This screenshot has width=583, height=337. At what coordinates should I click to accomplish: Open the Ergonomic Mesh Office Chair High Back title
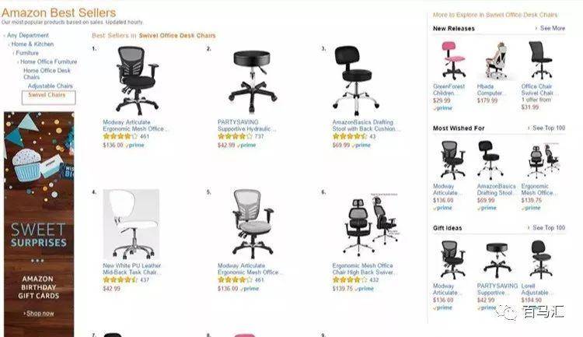click(x=362, y=269)
